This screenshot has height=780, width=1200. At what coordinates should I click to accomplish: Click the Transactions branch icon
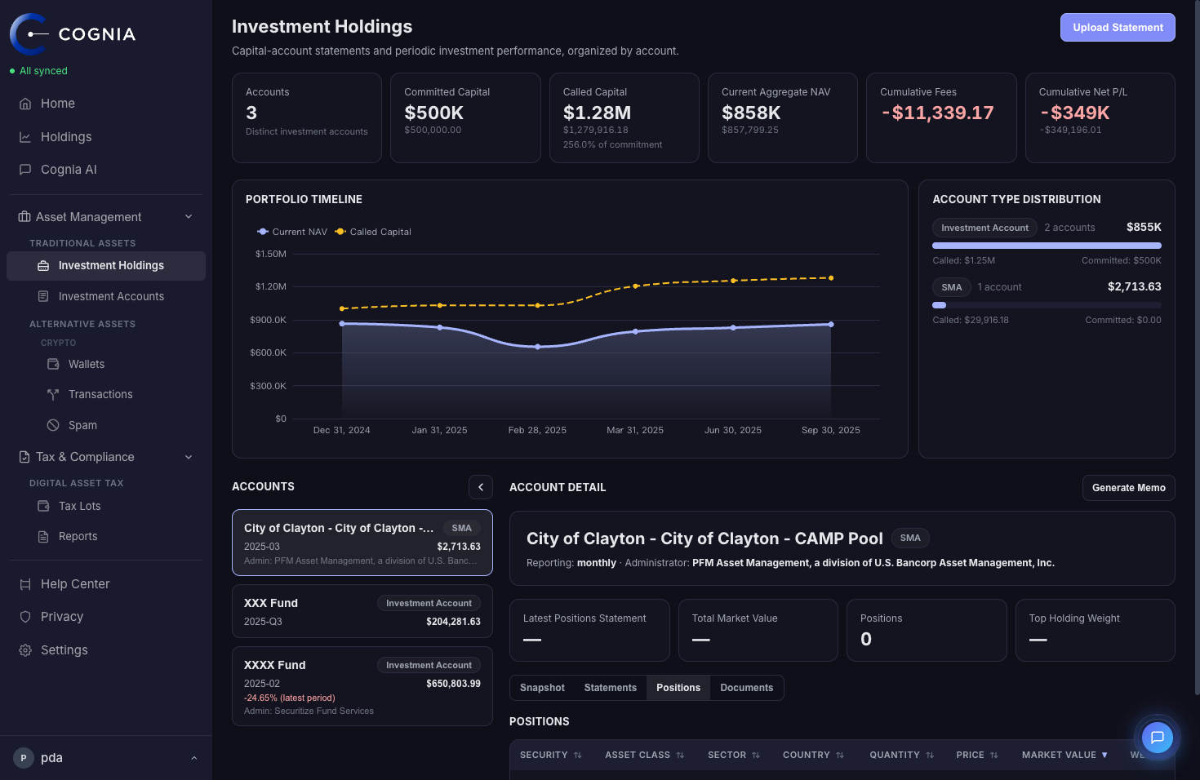click(x=53, y=394)
